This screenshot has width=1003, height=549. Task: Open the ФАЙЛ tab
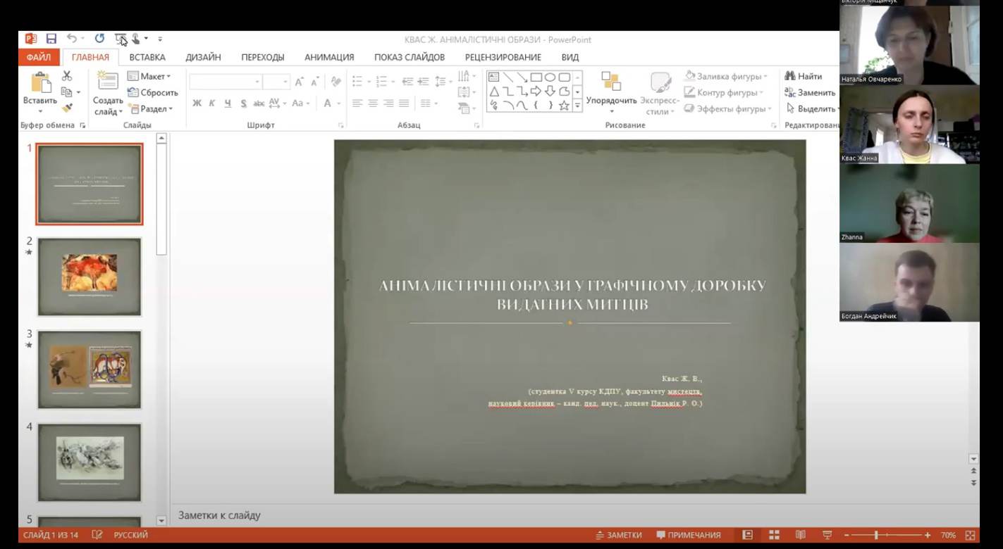pyautogui.click(x=39, y=57)
